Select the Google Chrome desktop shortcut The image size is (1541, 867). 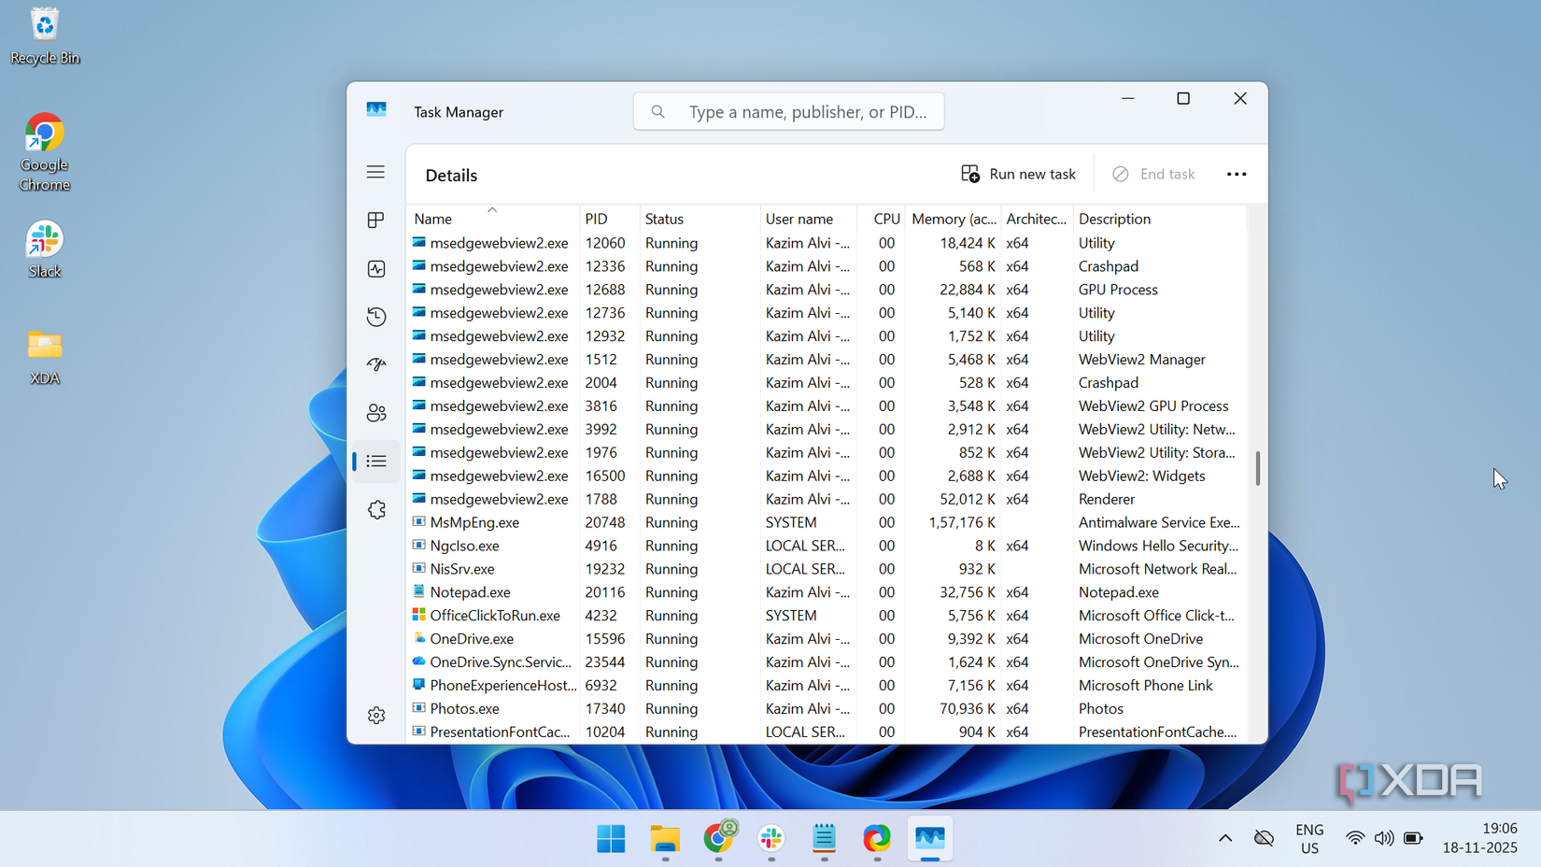pyautogui.click(x=45, y=152)
